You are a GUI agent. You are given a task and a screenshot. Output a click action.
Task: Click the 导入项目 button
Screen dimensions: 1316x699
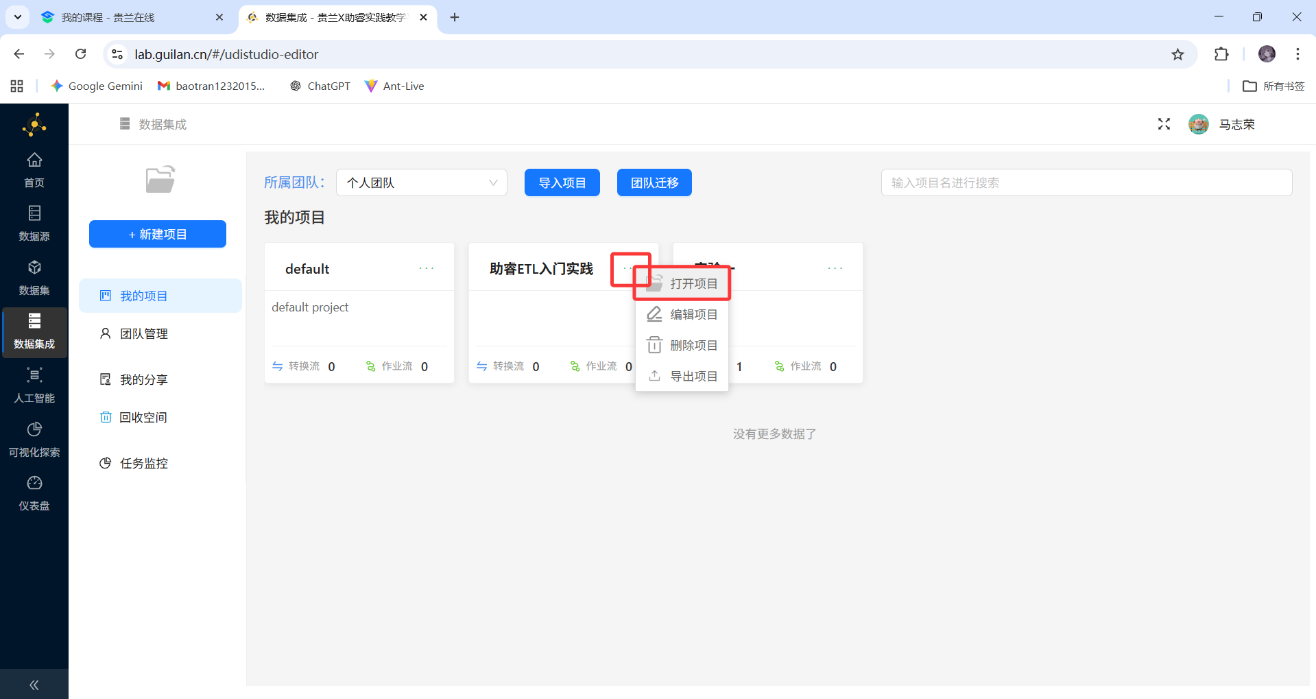click(562, 182)
